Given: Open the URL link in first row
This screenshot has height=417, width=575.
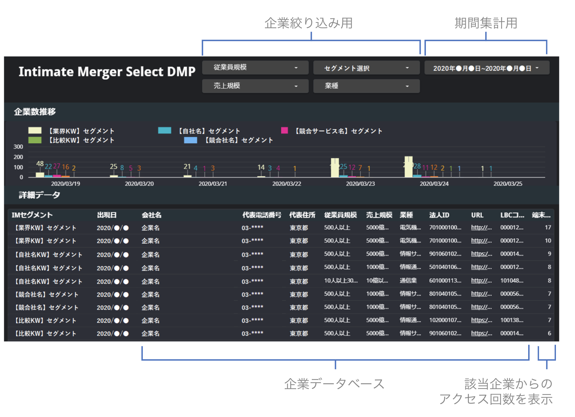Looking at the screenshot, I should tap(481, 228).
